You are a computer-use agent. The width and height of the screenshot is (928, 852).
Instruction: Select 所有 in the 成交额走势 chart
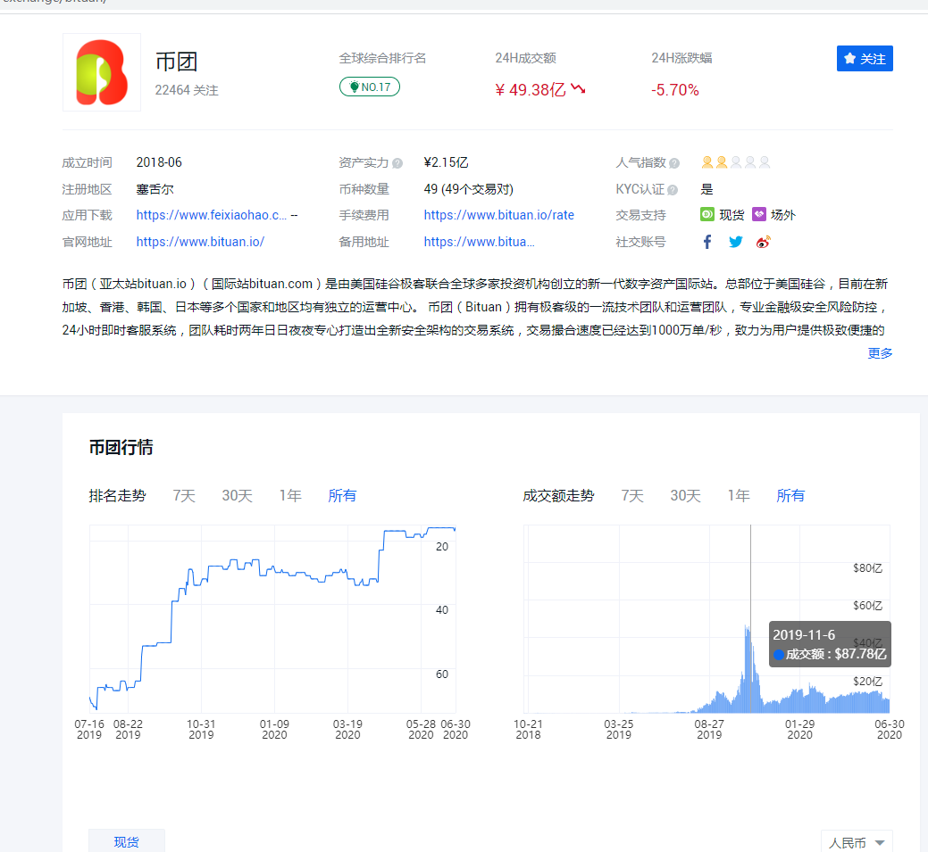790,495
